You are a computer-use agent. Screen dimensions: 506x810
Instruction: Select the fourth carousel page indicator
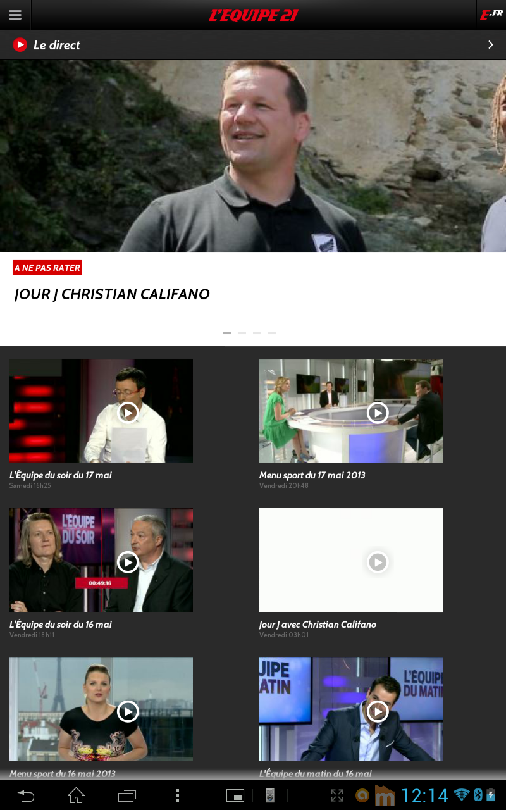tap(272, 333)
